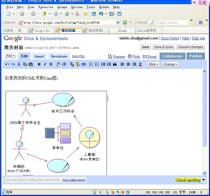Viewport: 210px width, 196px height.
Task: Apply numbered list formatting
Action: (91, 64)
